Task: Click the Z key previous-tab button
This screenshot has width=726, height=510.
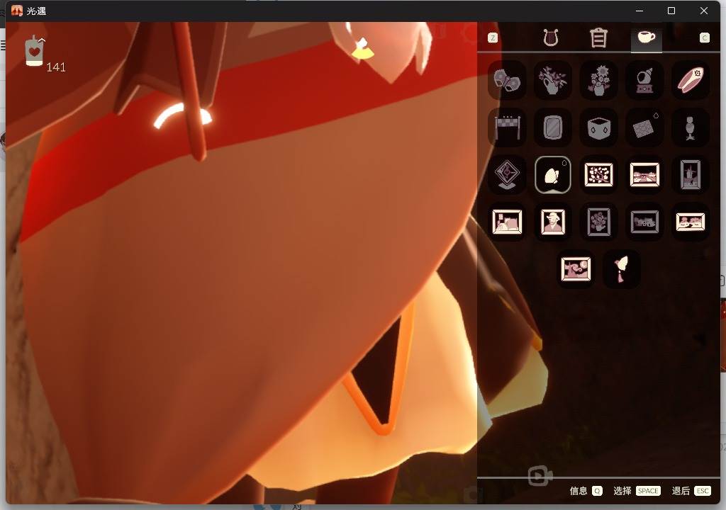Action: pyautogui.click(x=493, y=38)
